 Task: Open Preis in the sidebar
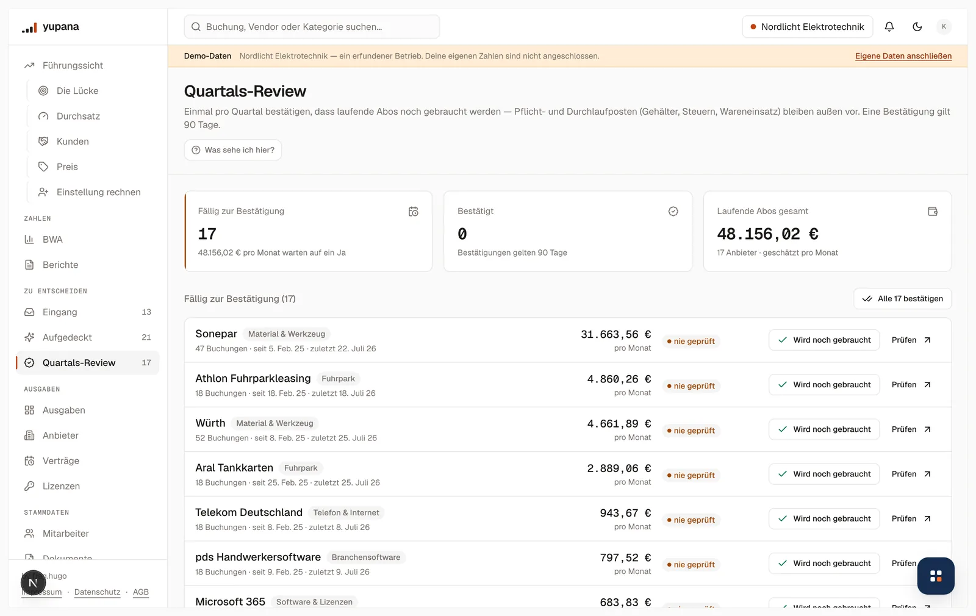[93, 167]
